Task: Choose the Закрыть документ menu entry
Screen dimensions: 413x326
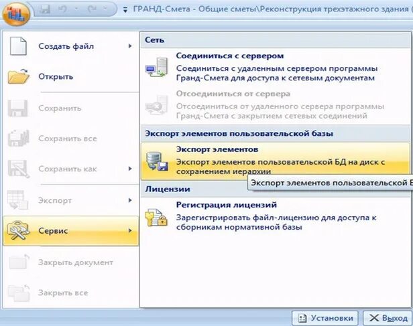Action: click(71, 262)
